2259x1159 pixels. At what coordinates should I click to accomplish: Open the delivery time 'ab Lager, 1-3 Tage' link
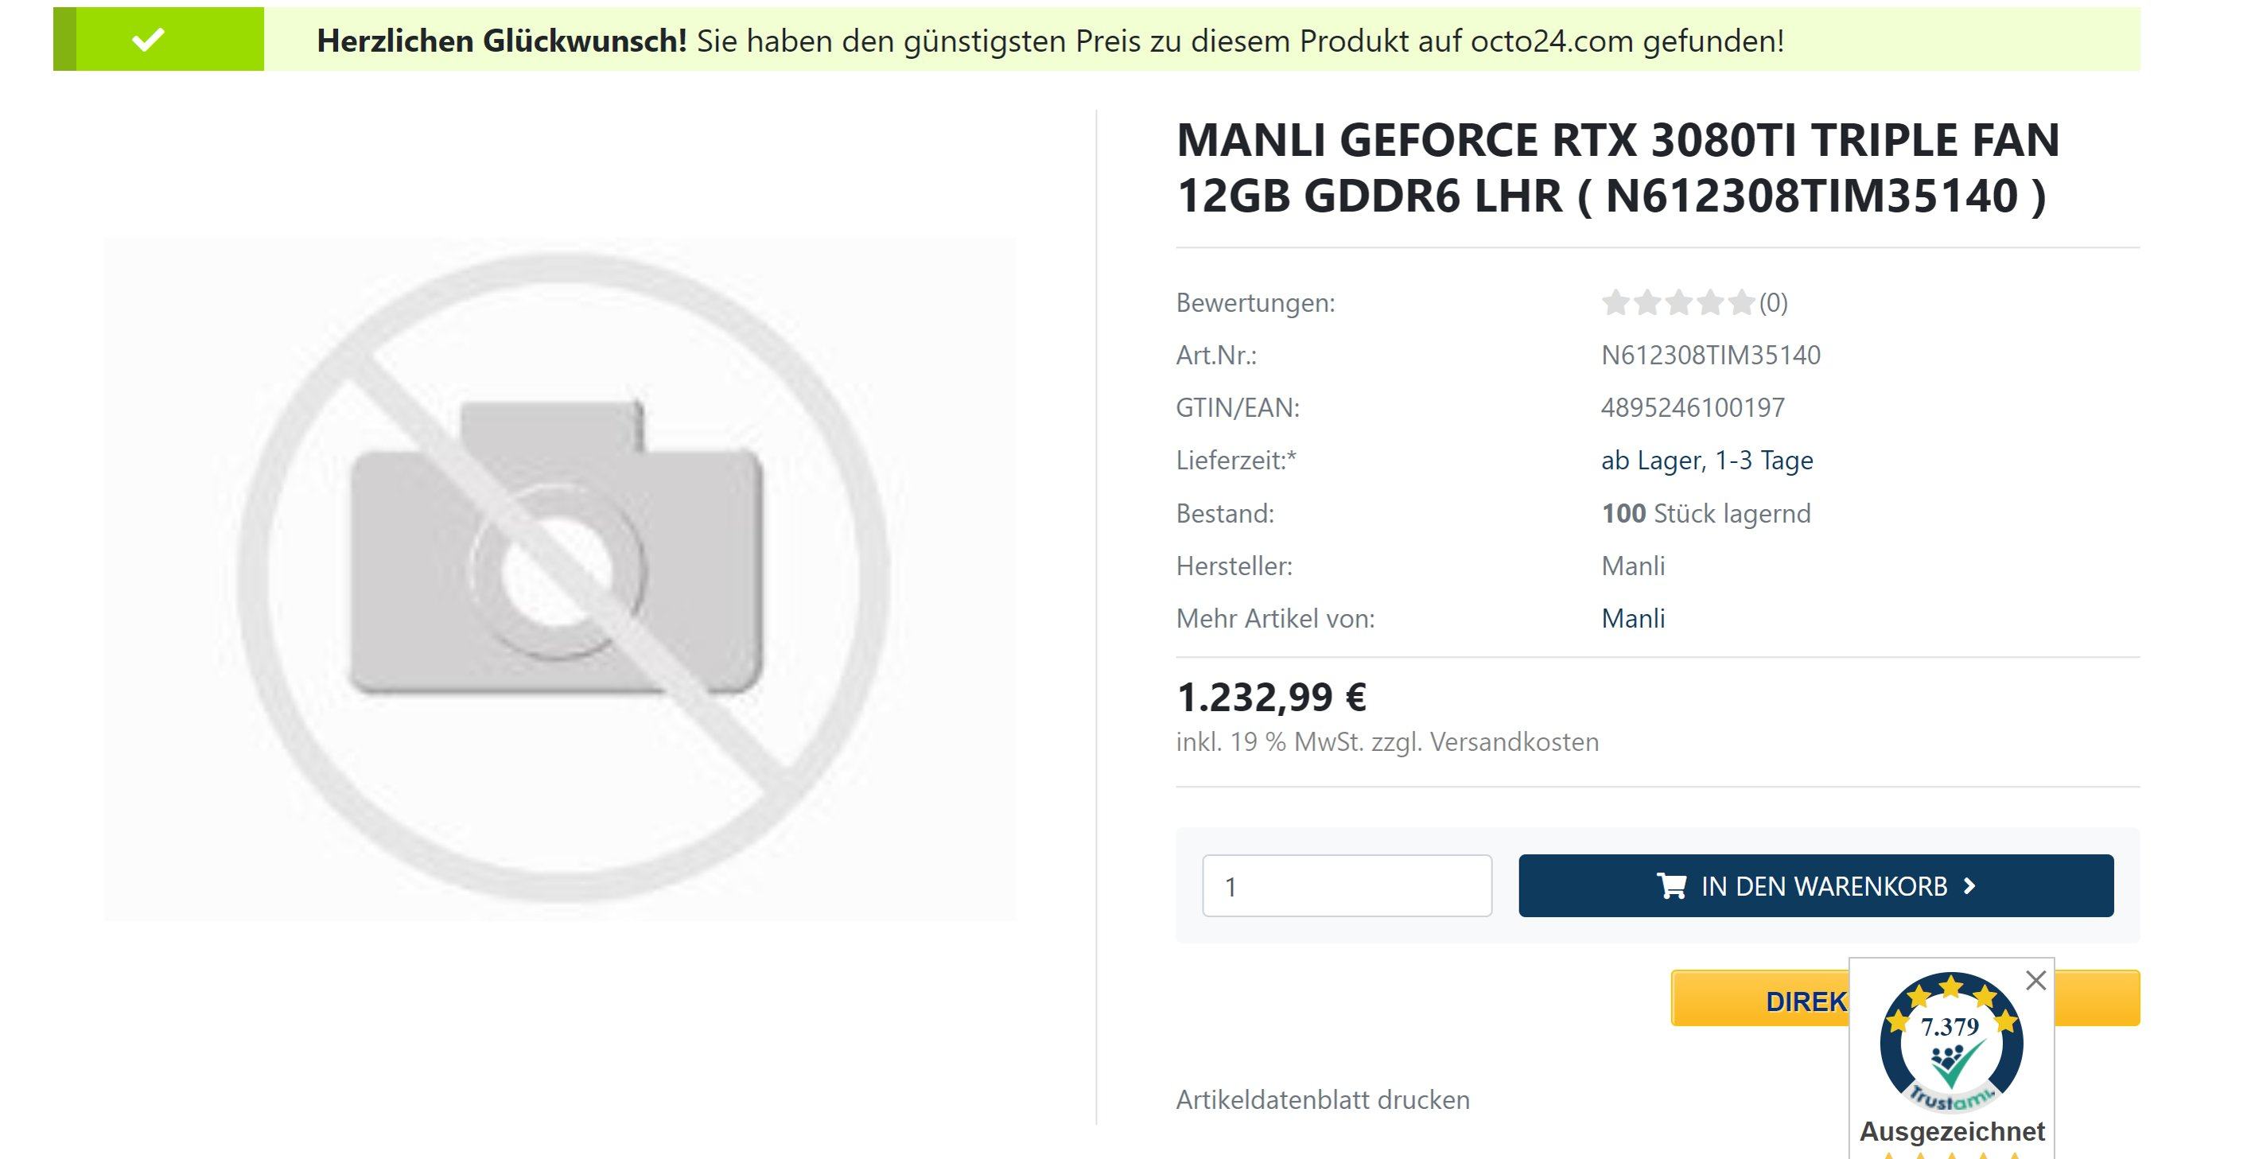click(1706, 461)
